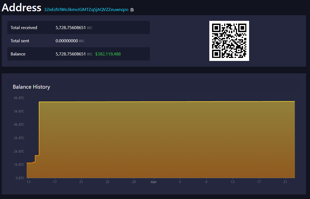Click the Address page heading
310x199 pixels.
tap(21, 7)
